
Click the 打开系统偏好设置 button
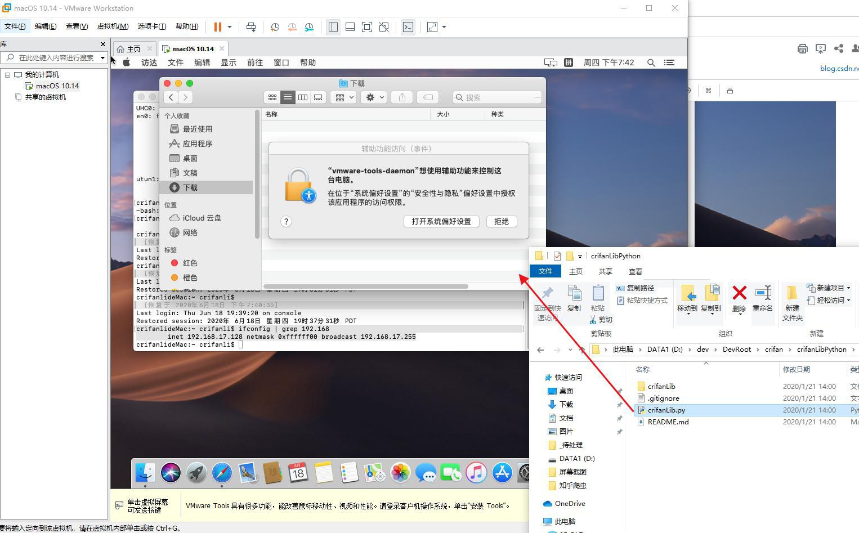point(441,221)
